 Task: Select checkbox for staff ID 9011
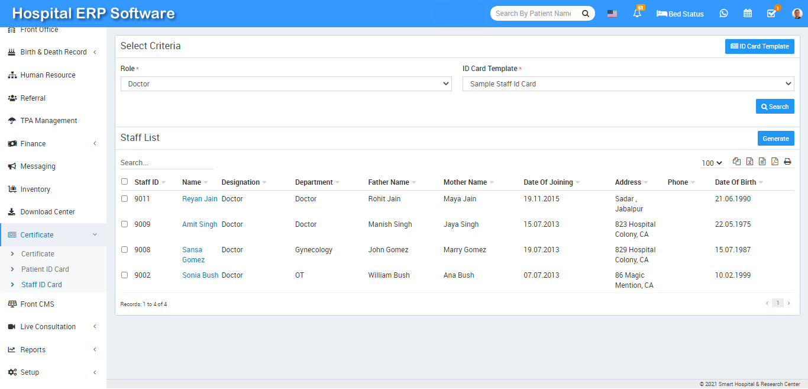pyautogui.click(x=124, y=199)
